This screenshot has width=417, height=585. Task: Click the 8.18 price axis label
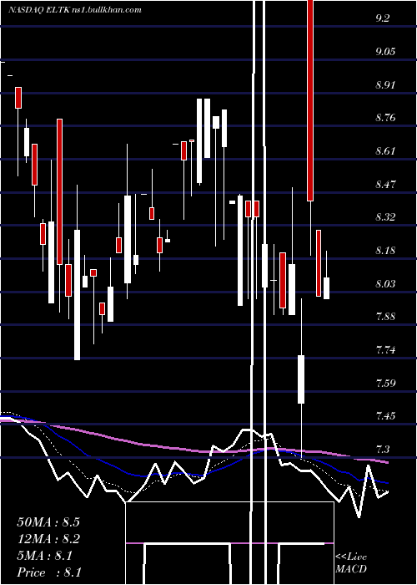coord(385,251)
